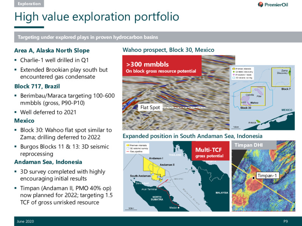The width and height of the screenshot is (302, 226).
Task: Click 'Andaman I' block label
Action: pyautogui.click(x=156, y=158)
